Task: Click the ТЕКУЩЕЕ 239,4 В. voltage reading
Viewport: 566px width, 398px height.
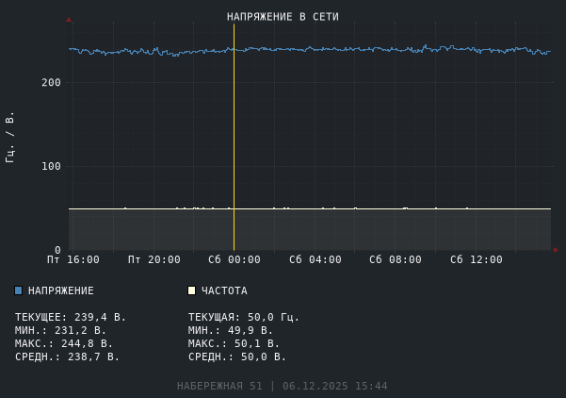Action: tap(71, 317)
